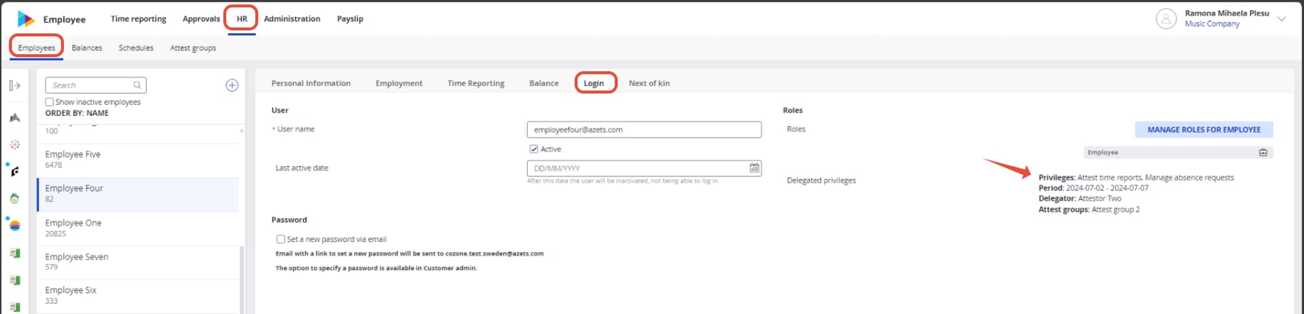
Task: Open the sunset-striped circle app in the sidebar
Action: click(x=15, y=226)
